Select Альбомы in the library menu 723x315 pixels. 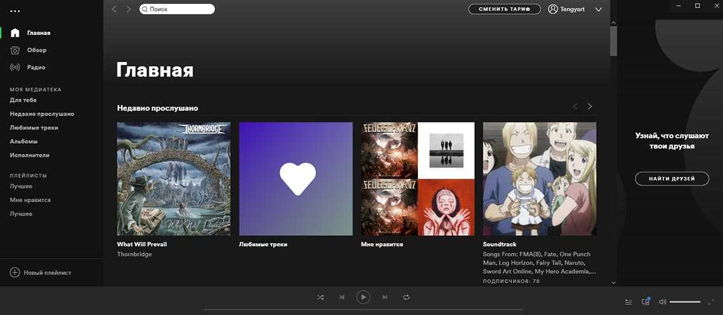tap(23, 141)
